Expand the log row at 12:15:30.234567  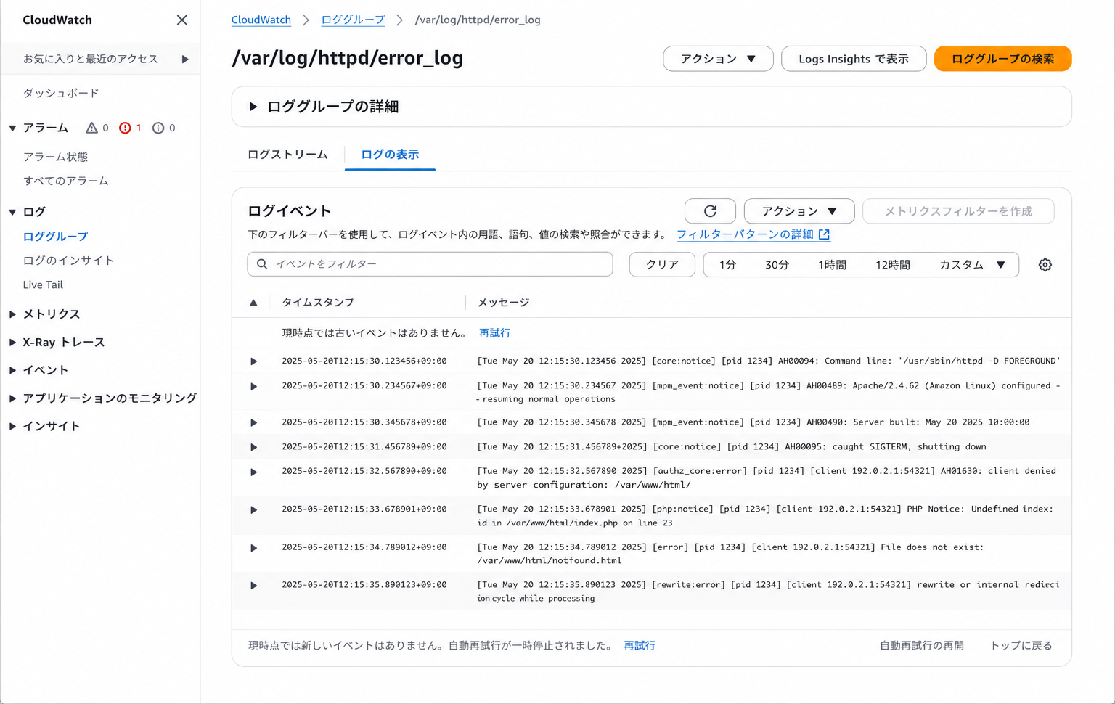253,386
